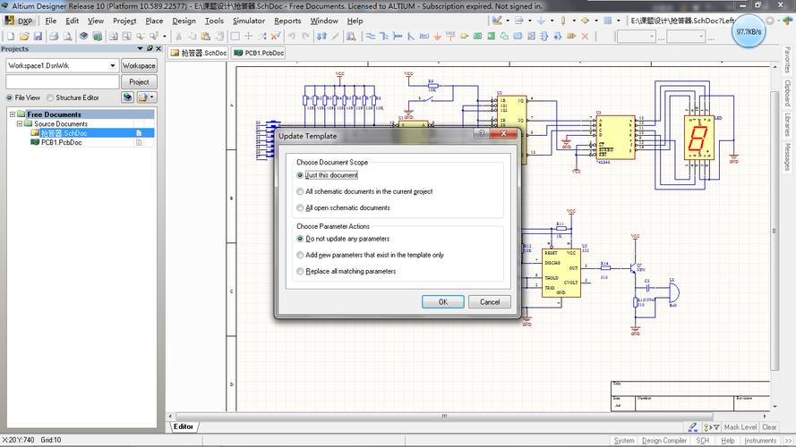The width and height of the screenshot is (796, 447).
Task: Switch to the PCB1.PcbDoc tab
Action: [259, 53]
